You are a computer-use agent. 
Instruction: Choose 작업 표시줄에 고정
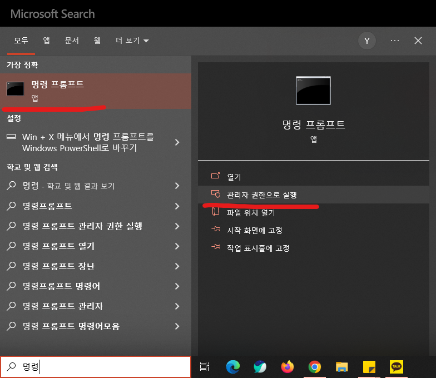[314, 248]
